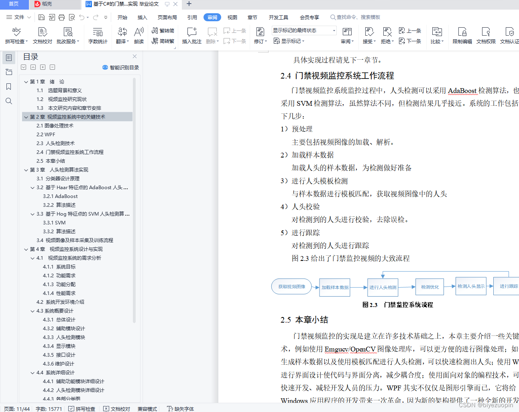Image resolution: width=519 pixels, height=412 pixels.
Task: Collapse the 3.2 基于Haar特征点的AdaBoost node
Action: pyautogui.click(x=33, y=188)
